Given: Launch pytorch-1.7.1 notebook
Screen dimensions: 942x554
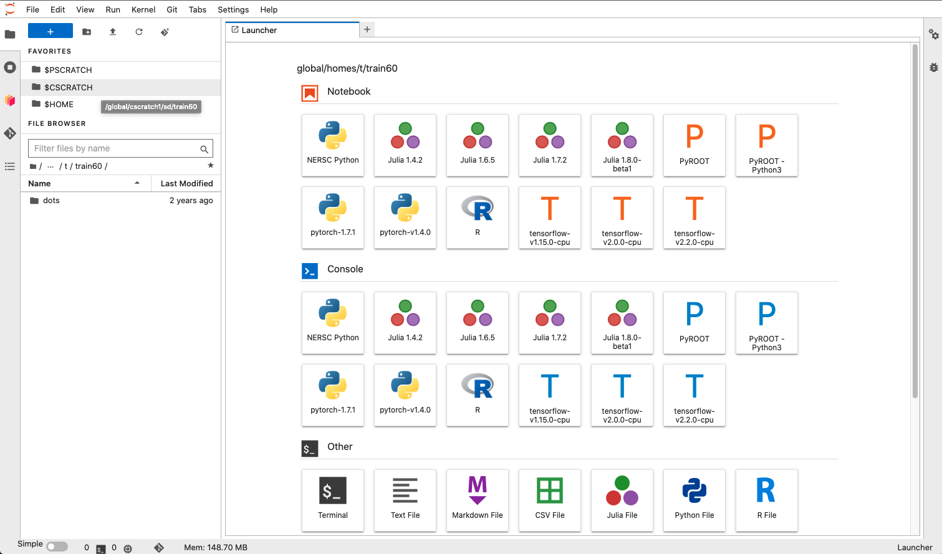Looking at the screenshot, I should [x=333, y=217].
